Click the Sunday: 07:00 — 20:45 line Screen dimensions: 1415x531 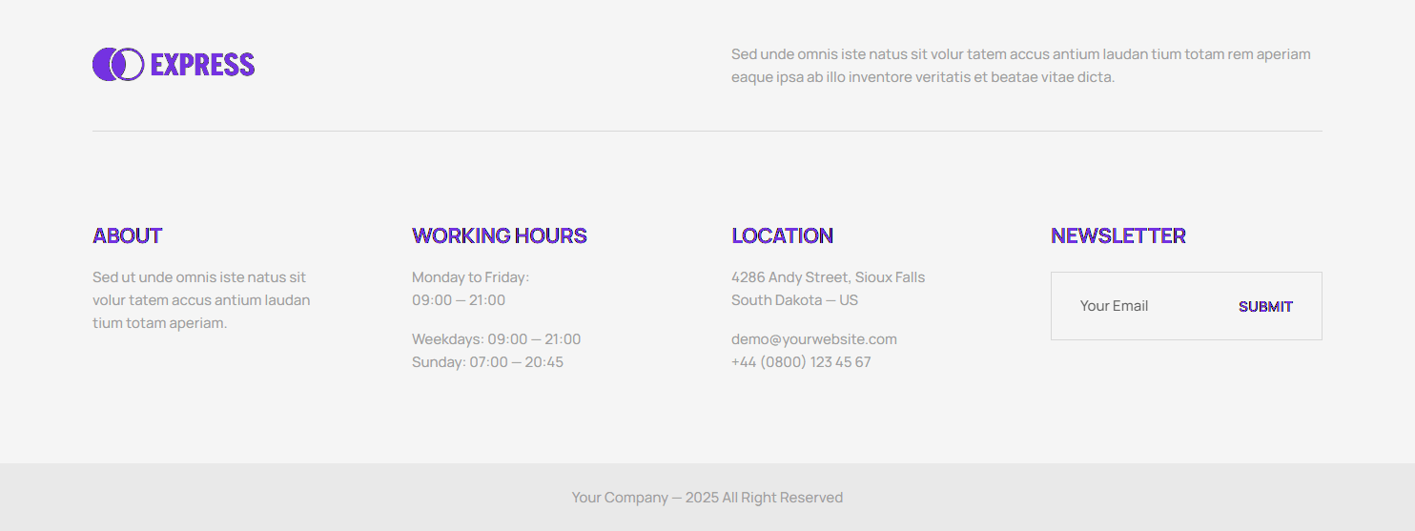(x=487, y=362)
